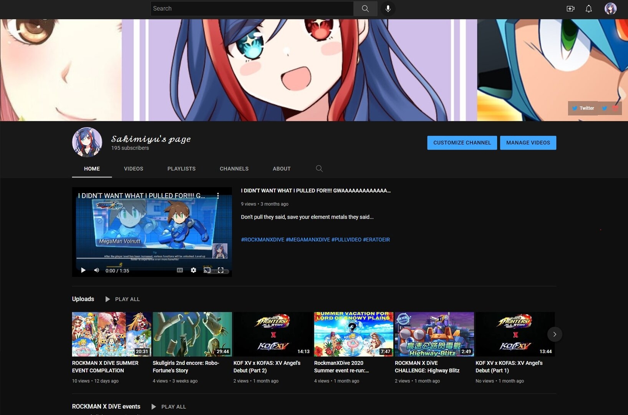Click the Skullgirls Robo-Fortune's Story title
628x415 pixels.
186,367
